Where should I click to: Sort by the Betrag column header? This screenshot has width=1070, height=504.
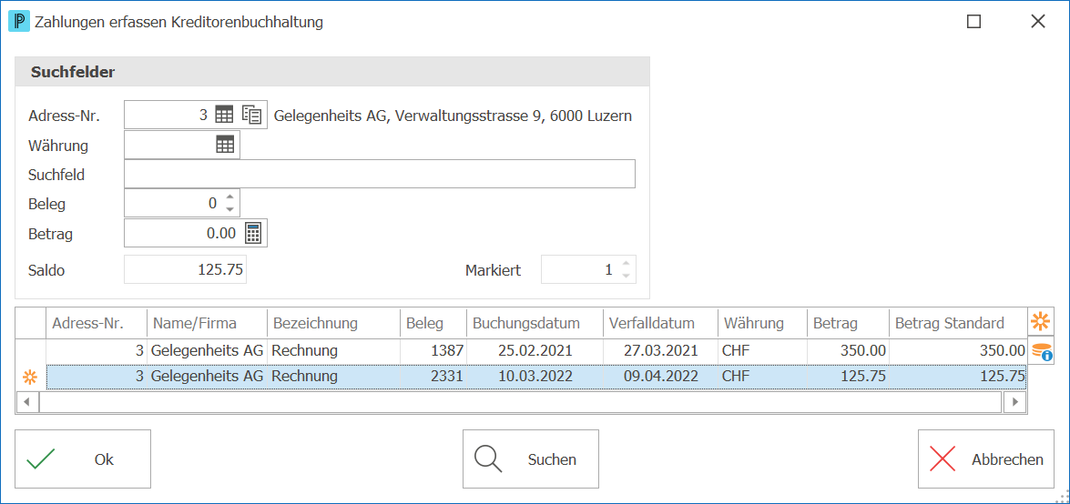click(x=848, y=323)
